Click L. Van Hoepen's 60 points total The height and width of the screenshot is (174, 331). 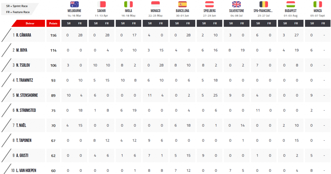tap(53, 171)
